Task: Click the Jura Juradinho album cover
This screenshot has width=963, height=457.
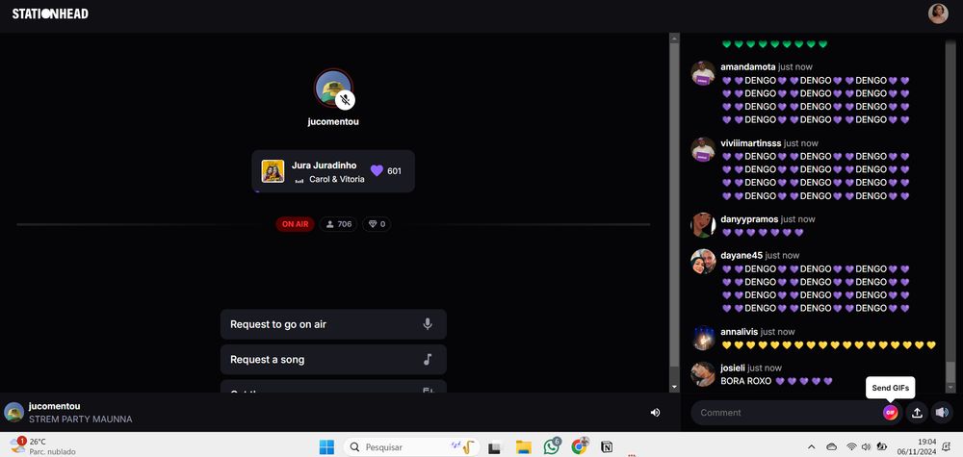Action: point(273,171)
